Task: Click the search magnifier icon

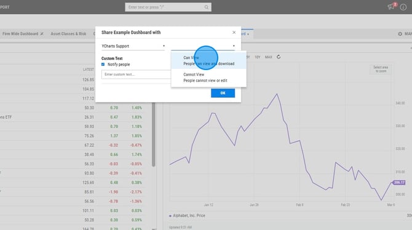Action: (x=206, y=7)
